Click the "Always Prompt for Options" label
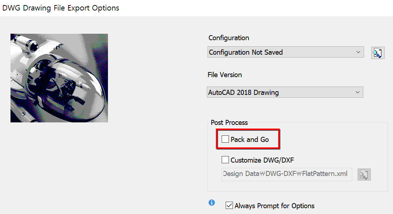 point(274,205)
